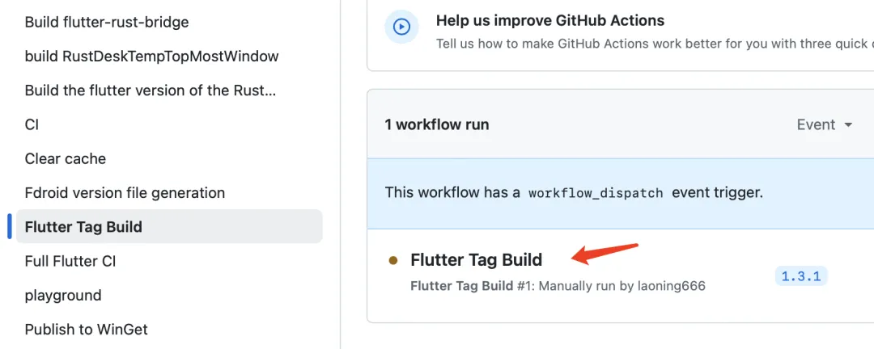The width and height of the screenshot is (874, 349).
Task: Click the Event dropdown caret arrow
Action: point(848,125)
